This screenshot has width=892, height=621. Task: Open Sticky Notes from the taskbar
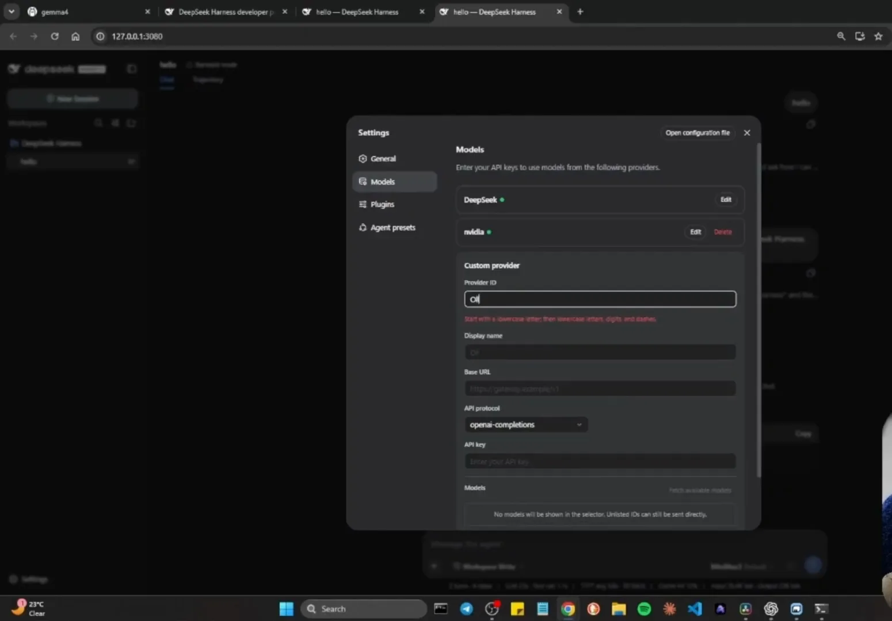coord(517,609)
